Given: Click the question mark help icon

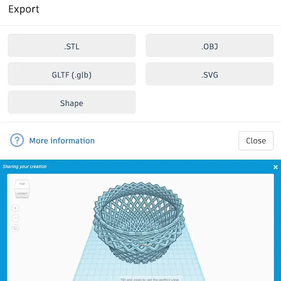Looking at the screenshot, I should tap(17, 140).
